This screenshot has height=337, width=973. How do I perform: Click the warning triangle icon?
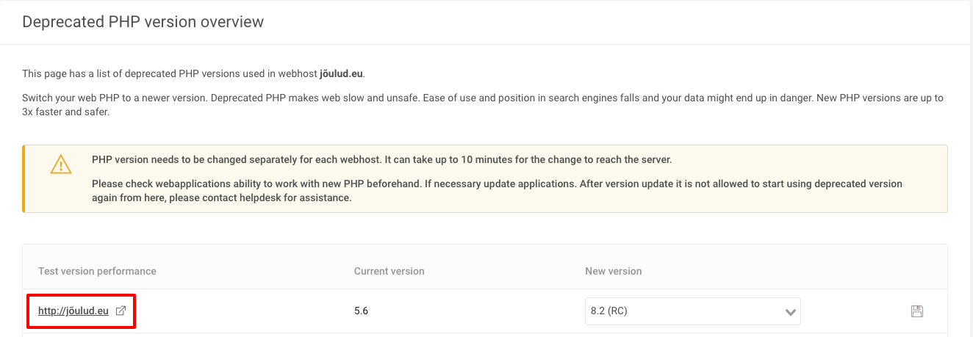click(x=60, y=164)
